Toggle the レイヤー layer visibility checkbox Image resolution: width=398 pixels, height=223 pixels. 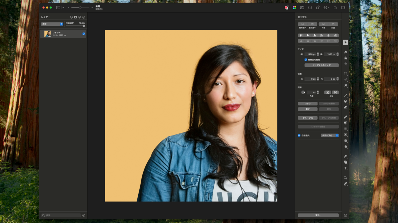[x=84, y=34]
